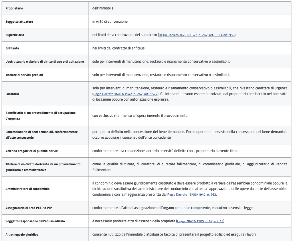Open Regio Decreto link in Amministratore di condominio row
Image resolution: width=293 pixels, height=243 pixels.
192,195
